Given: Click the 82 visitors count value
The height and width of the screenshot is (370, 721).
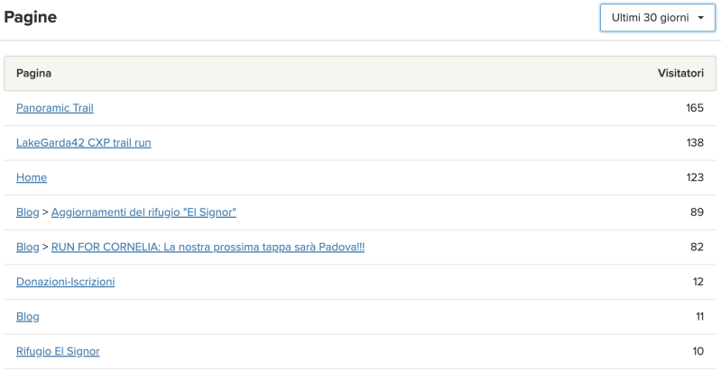Looking at the screenshot, I should click(696, 247).
